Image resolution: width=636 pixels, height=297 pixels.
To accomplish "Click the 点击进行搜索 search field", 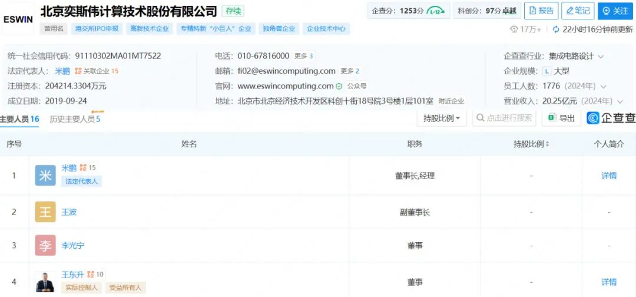I will pyautogui.click(x=503, y=118).
